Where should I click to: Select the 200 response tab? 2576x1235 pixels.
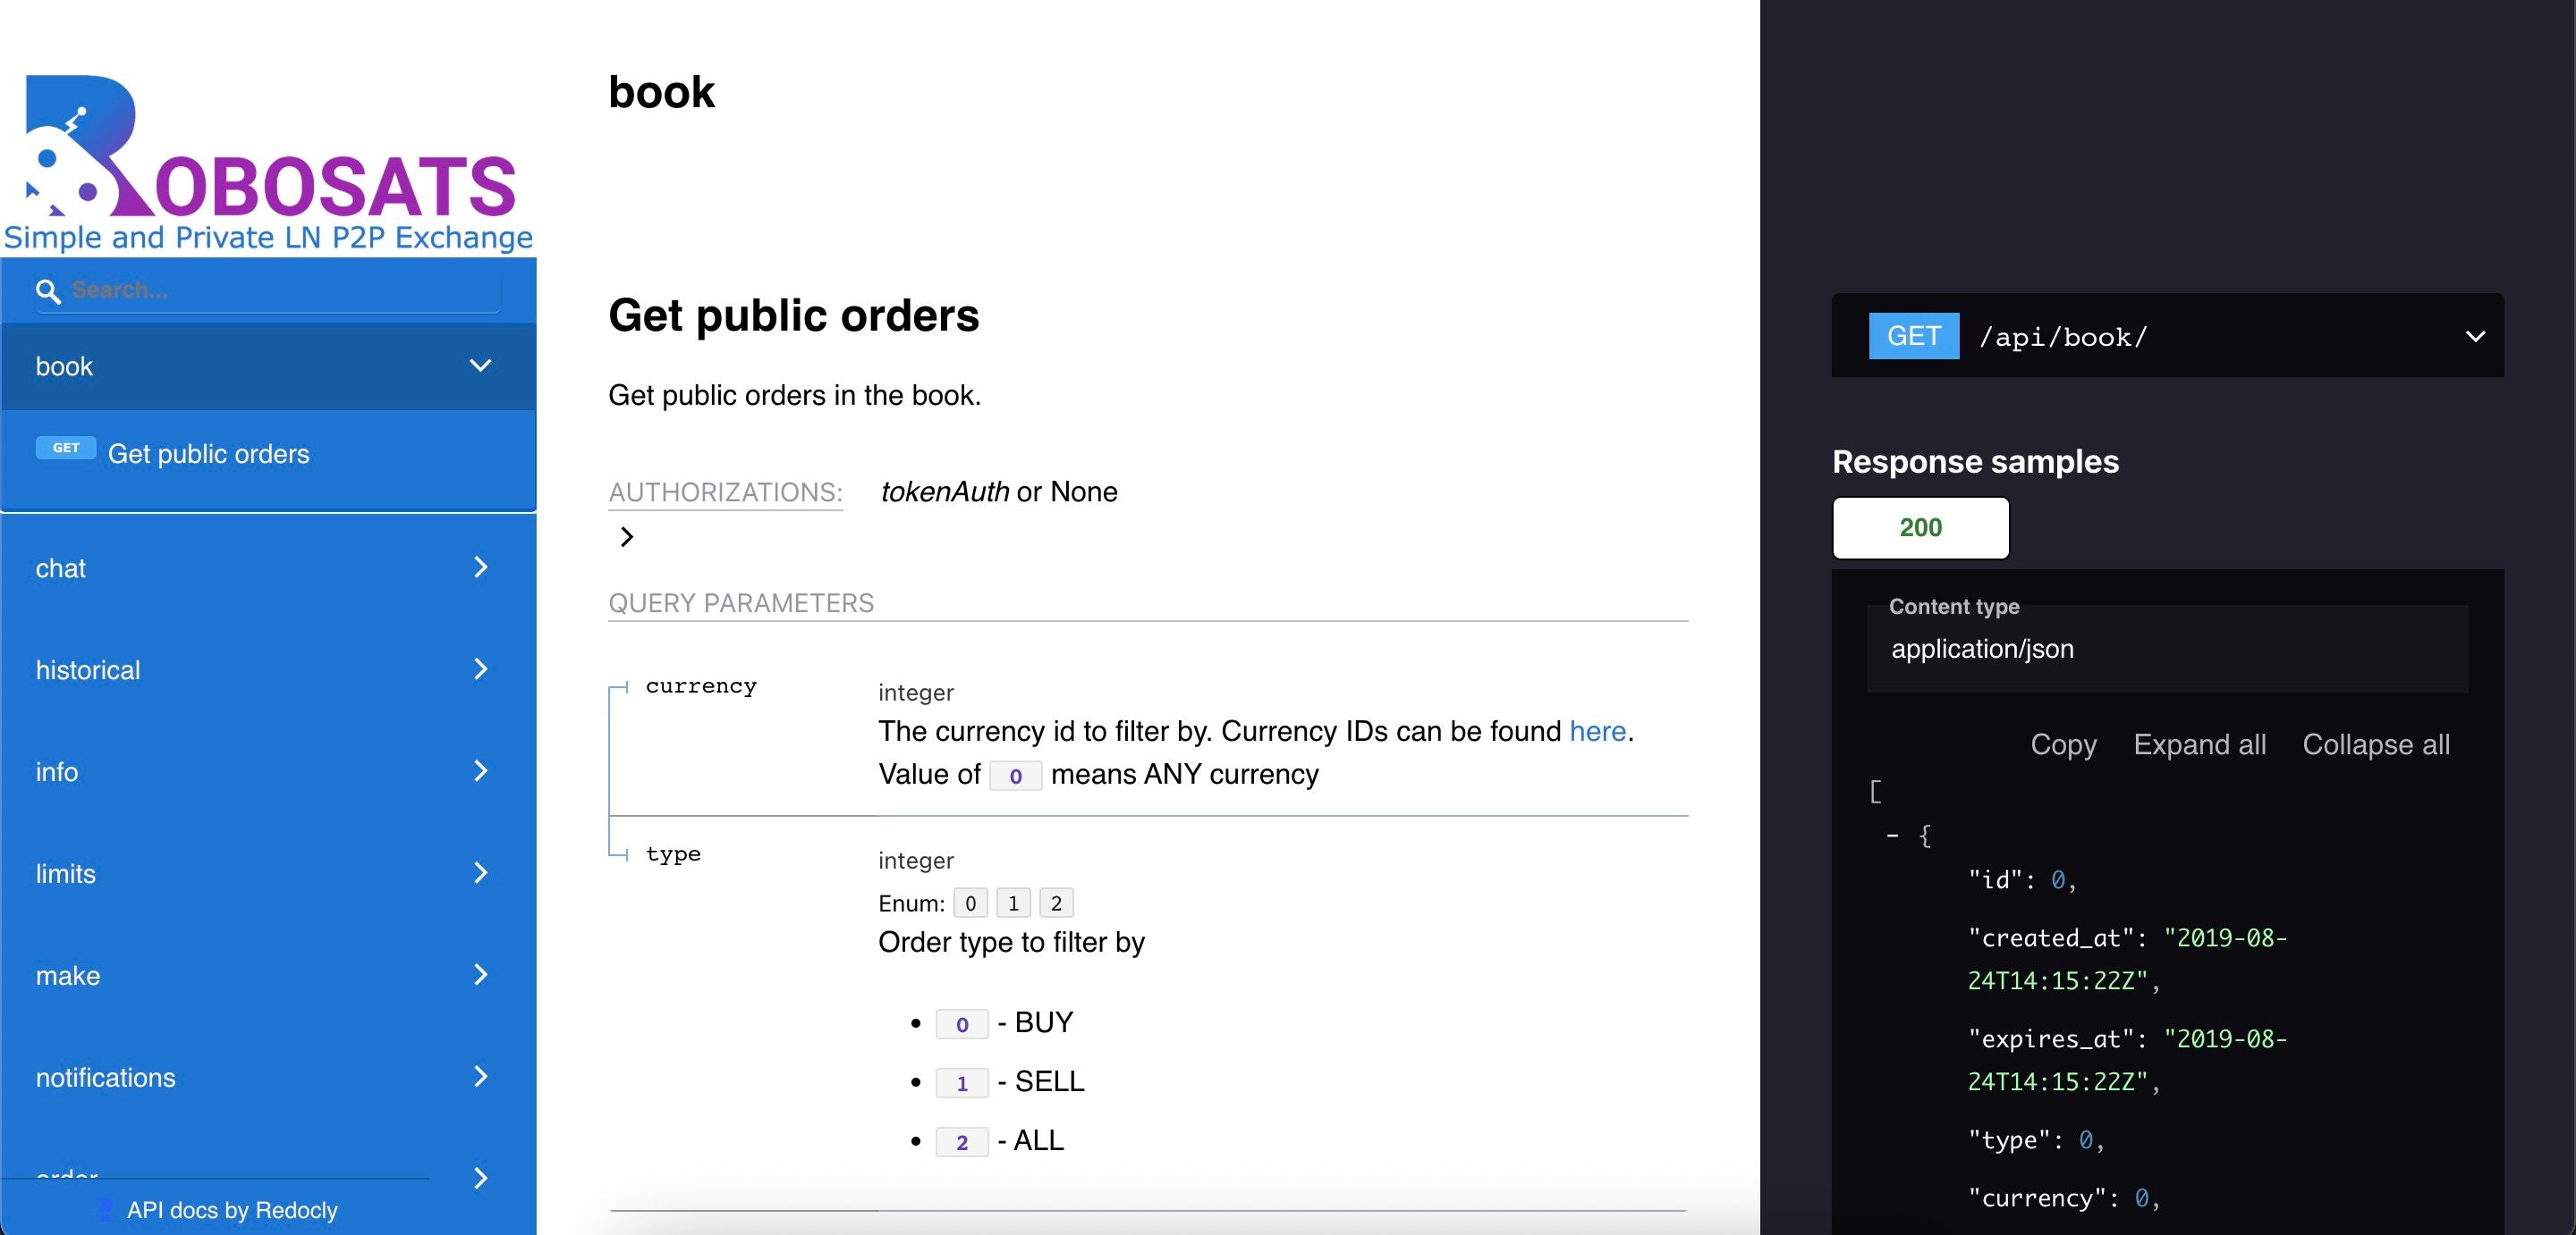(x=1920, y=527)
